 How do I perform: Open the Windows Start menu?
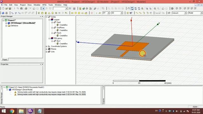[3, 111]
